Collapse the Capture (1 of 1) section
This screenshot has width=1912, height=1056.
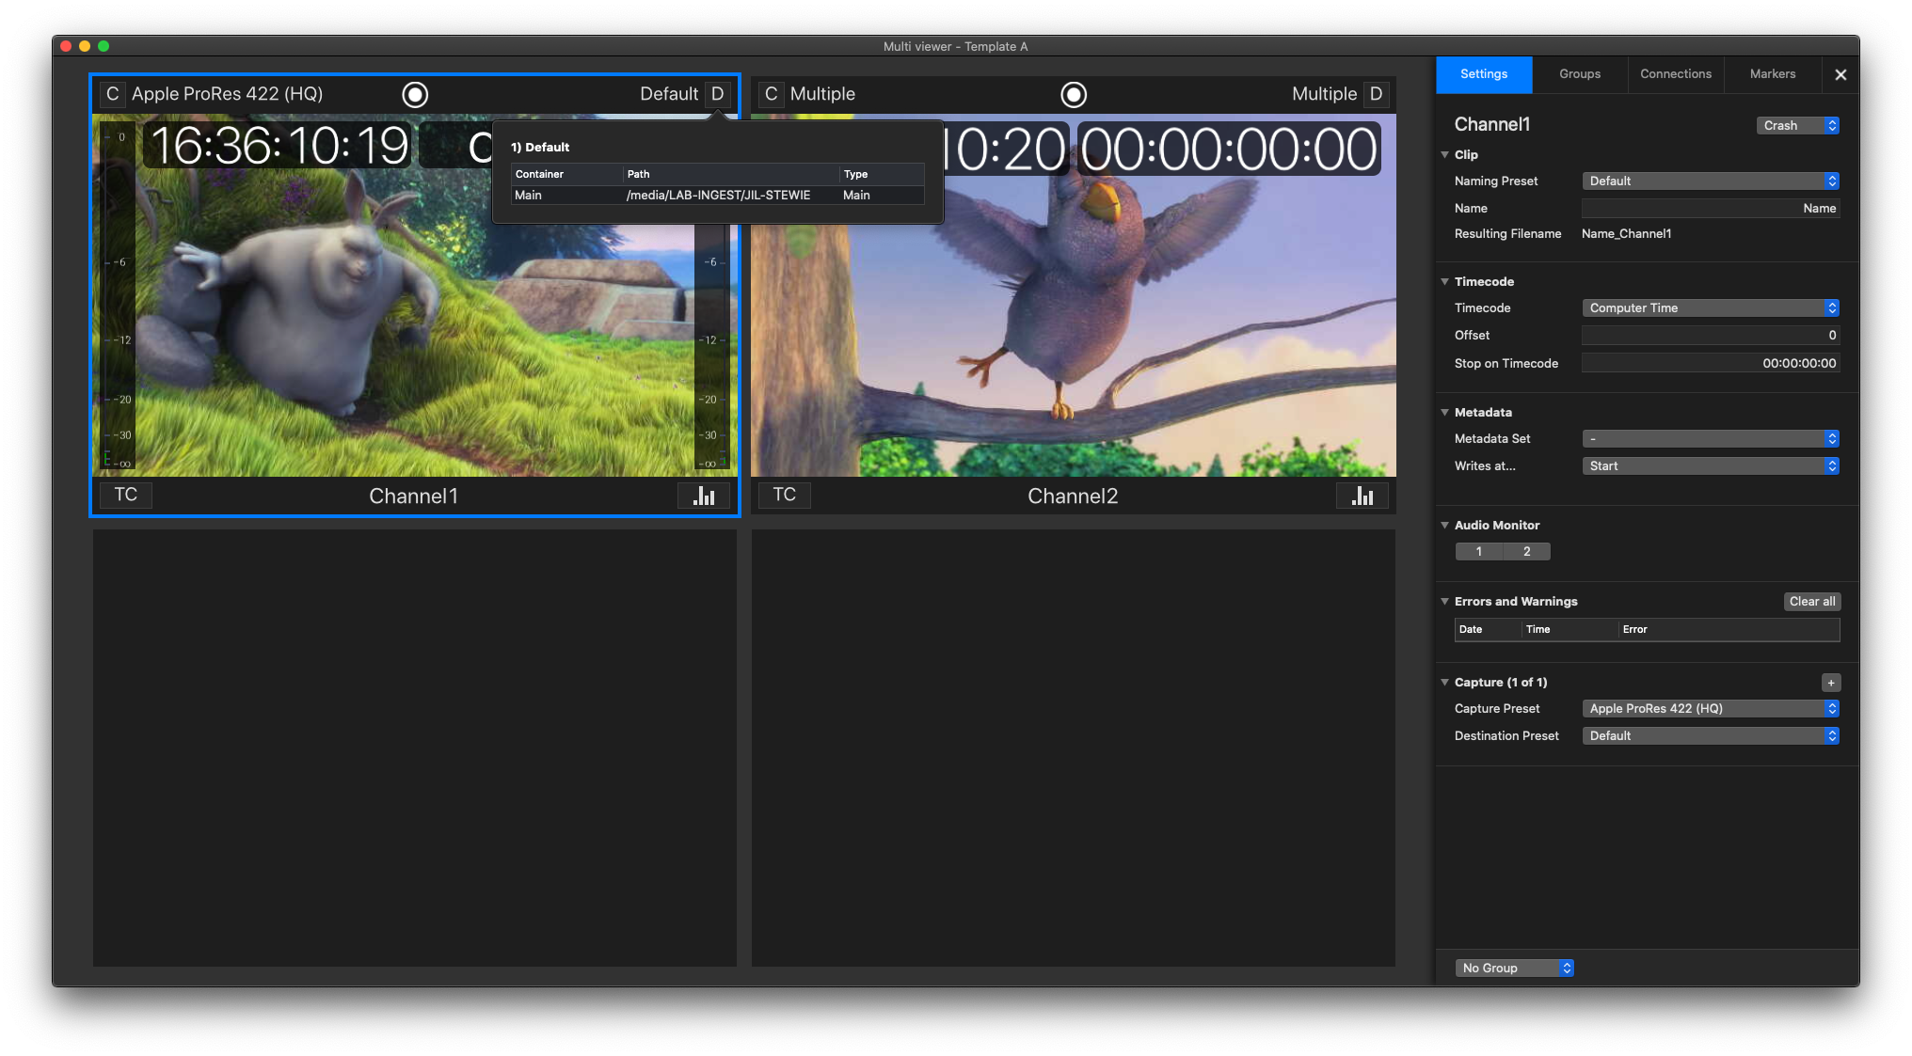pos(1444,682)
